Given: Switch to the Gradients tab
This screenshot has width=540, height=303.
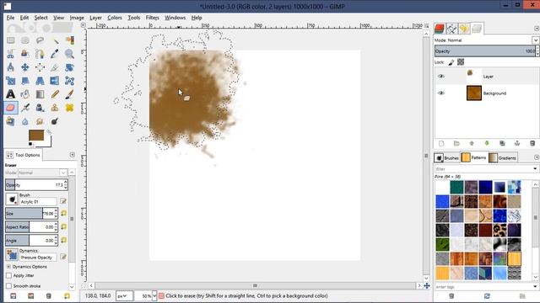Looking at the screenshot, I should coord(503,157).
